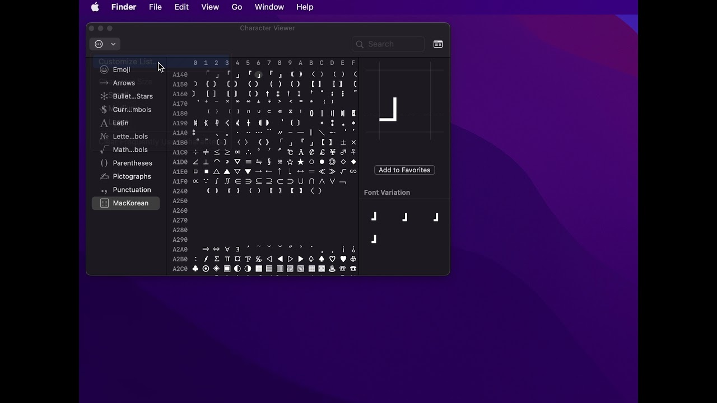
Task: Select the solid spade suit ♠
Action: (322, 259)
